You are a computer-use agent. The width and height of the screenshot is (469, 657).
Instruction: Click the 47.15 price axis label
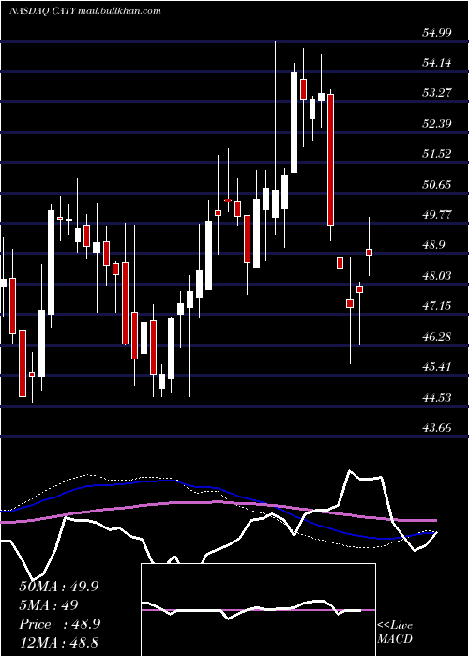coord(436,306)
